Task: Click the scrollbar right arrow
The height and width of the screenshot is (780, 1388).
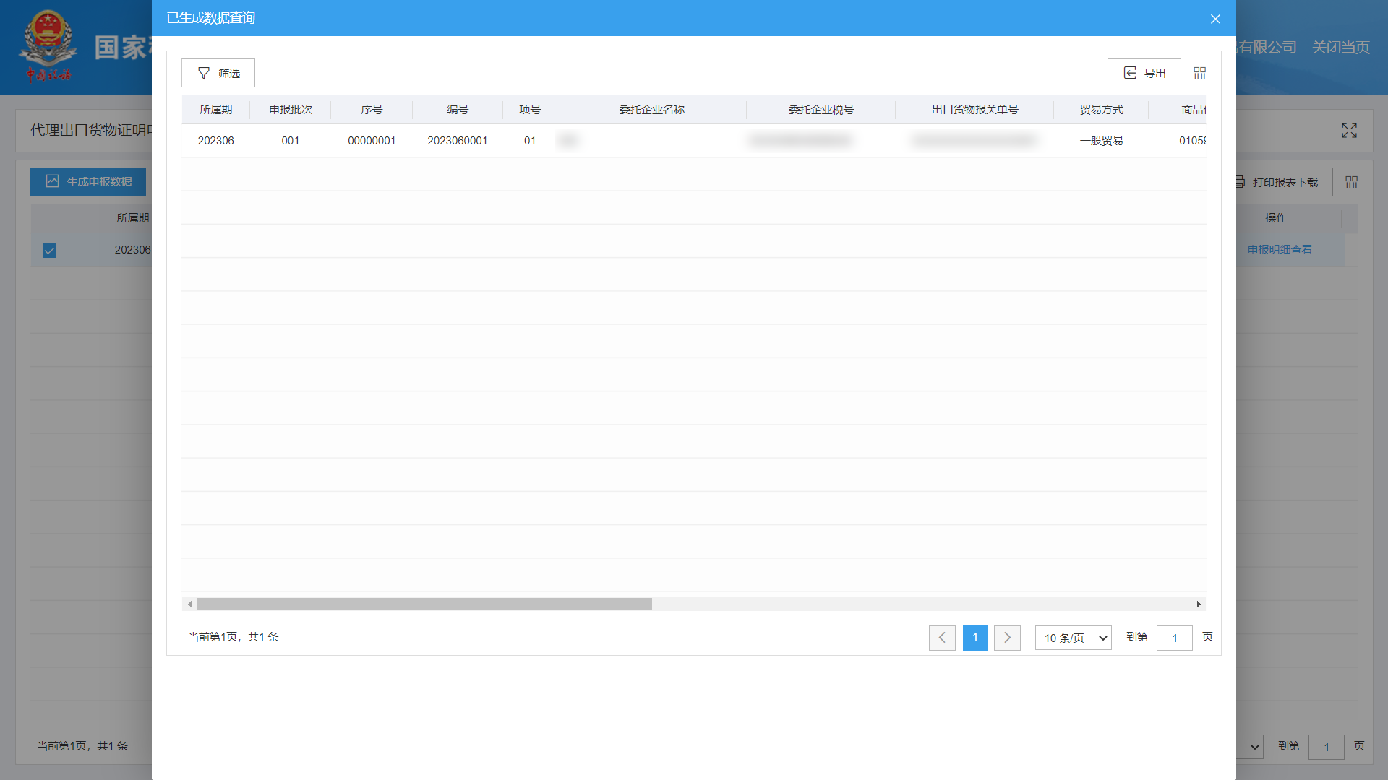Action: 1199,604
